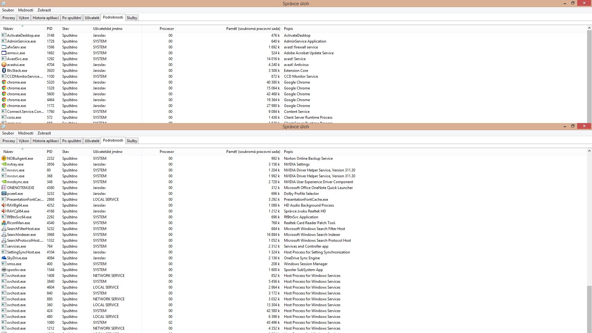Screen dimensions: 592x333
Task: Open the Soubor menu in top window
Action: click(x=8, y=10)
